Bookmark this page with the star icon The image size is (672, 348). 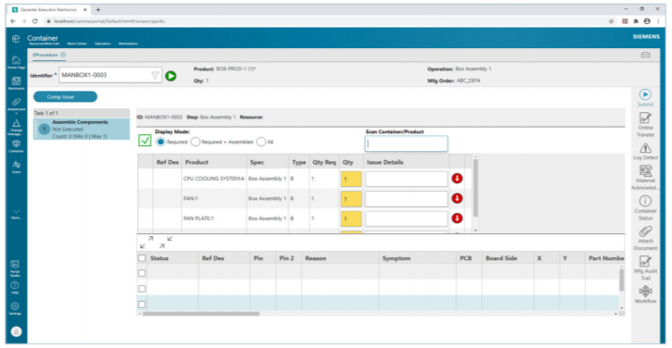coord(612,21)
